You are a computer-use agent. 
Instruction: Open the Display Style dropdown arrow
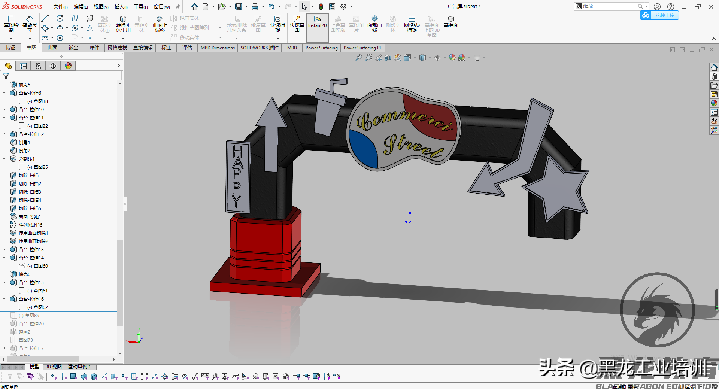430,58
